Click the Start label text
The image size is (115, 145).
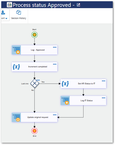pyautogui.click(x=34, y=30)
